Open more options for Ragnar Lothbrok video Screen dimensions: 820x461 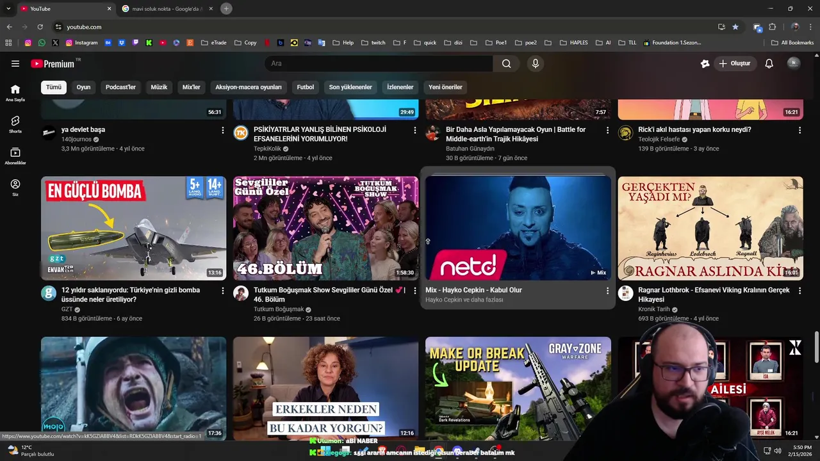click(799, 291)
